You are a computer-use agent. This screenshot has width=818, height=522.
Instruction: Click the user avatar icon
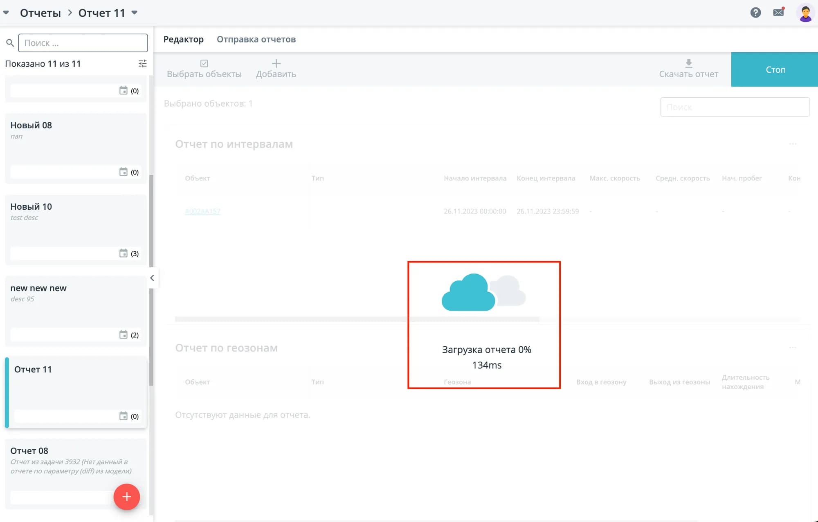coord(805,13)
